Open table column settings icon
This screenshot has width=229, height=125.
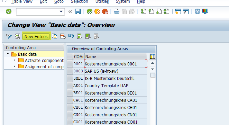tap(153, 56)
